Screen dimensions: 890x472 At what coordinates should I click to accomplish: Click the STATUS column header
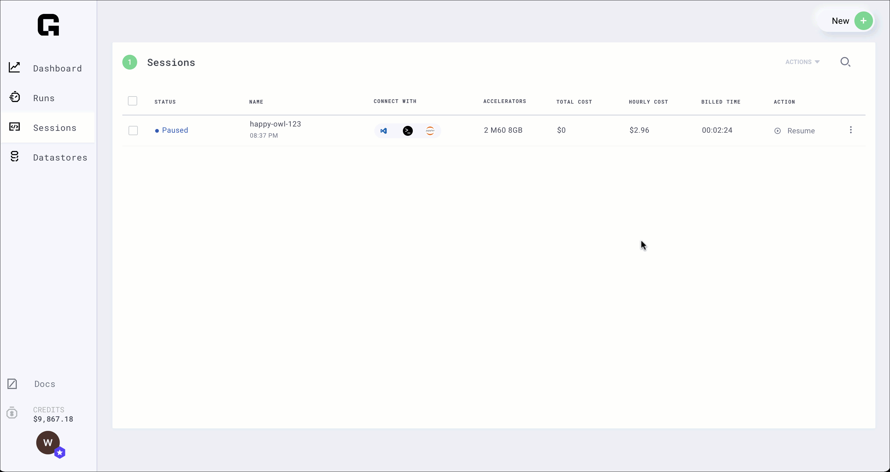click(165, 102)
